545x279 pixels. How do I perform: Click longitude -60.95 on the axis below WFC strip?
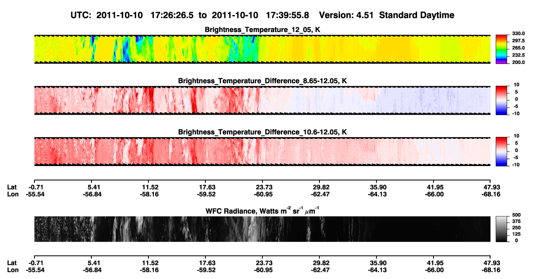262,269
